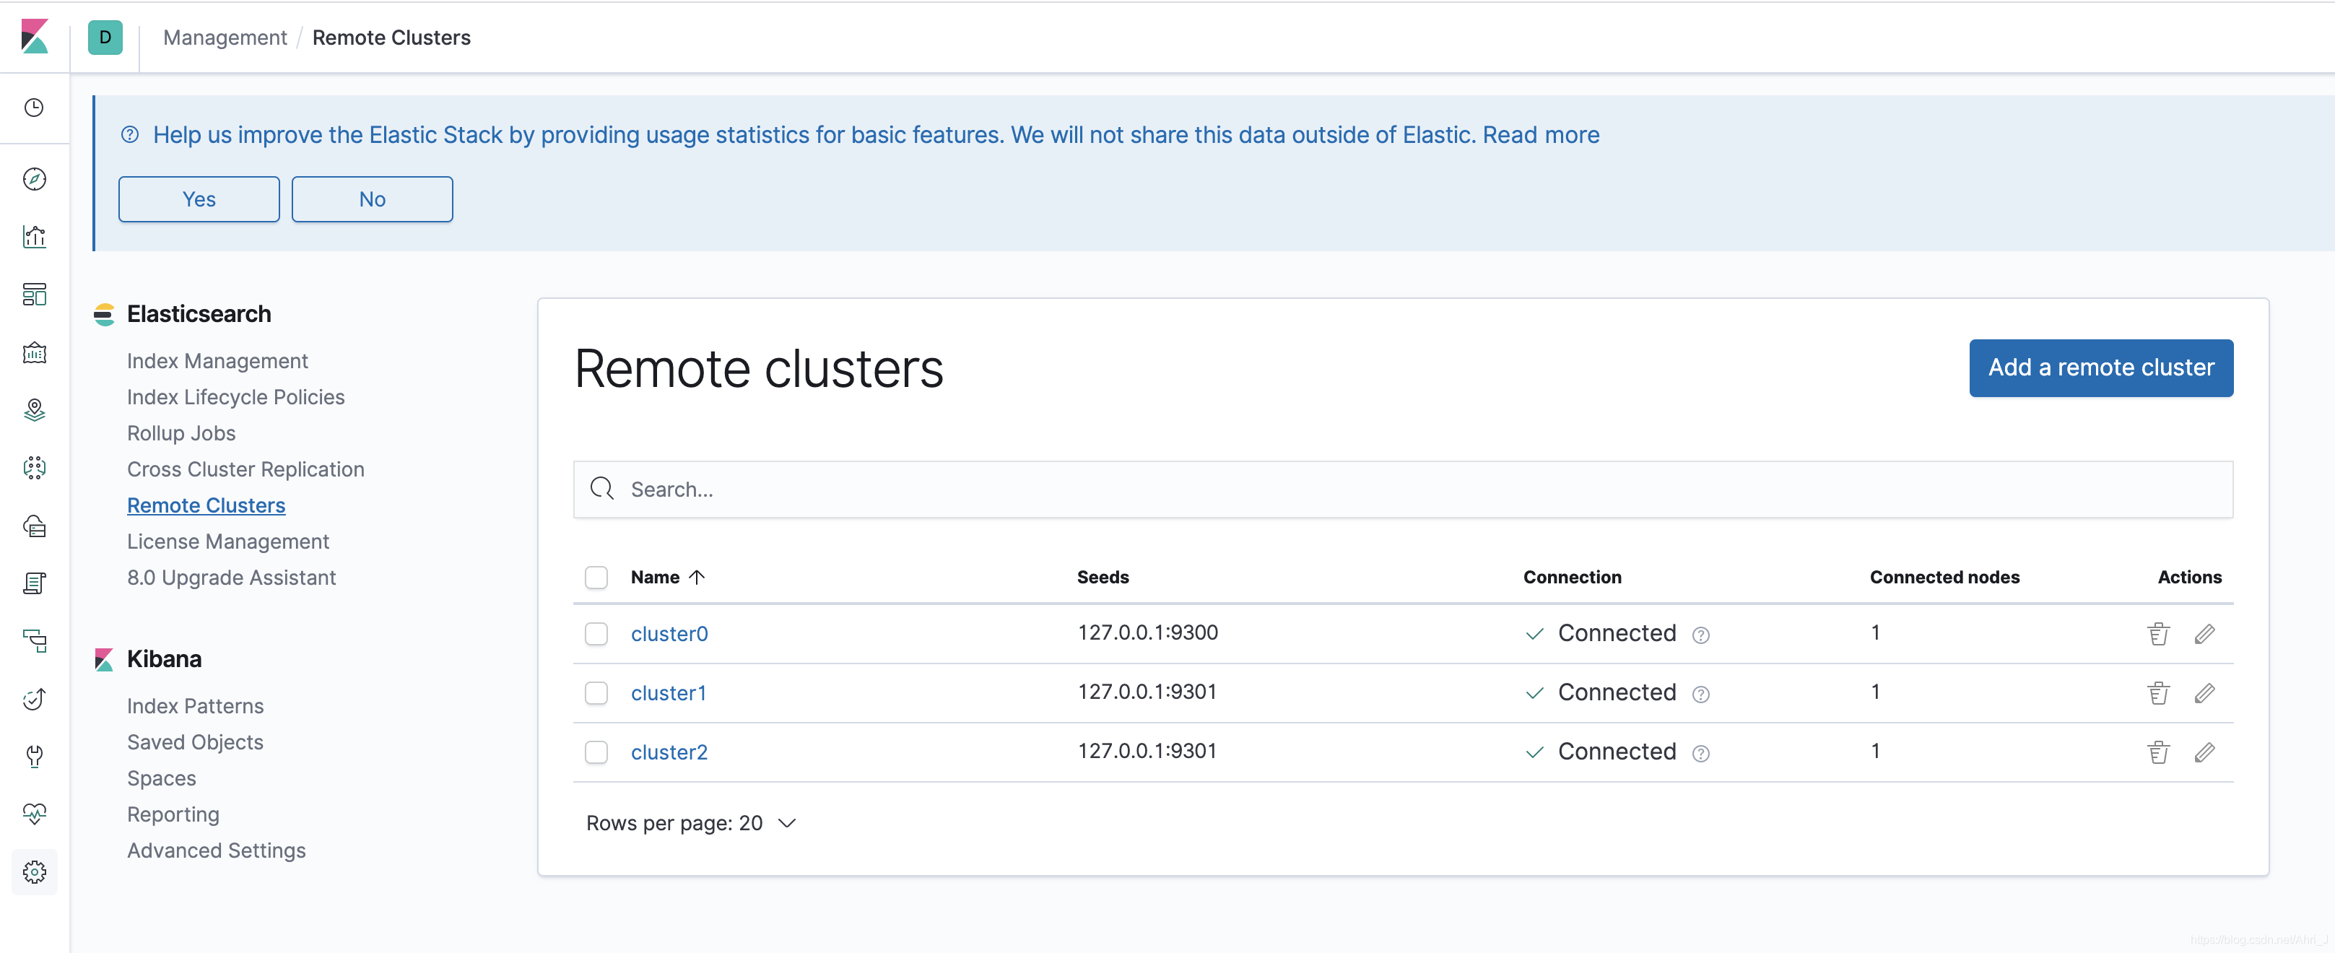Go to Index Management in the side menu

tap(217, 361)
